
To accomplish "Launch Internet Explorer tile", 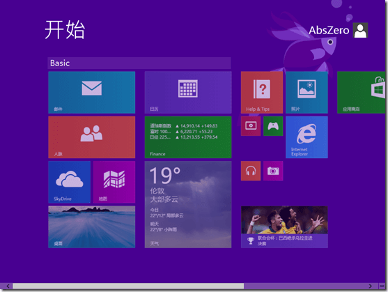I will point(306,137).
